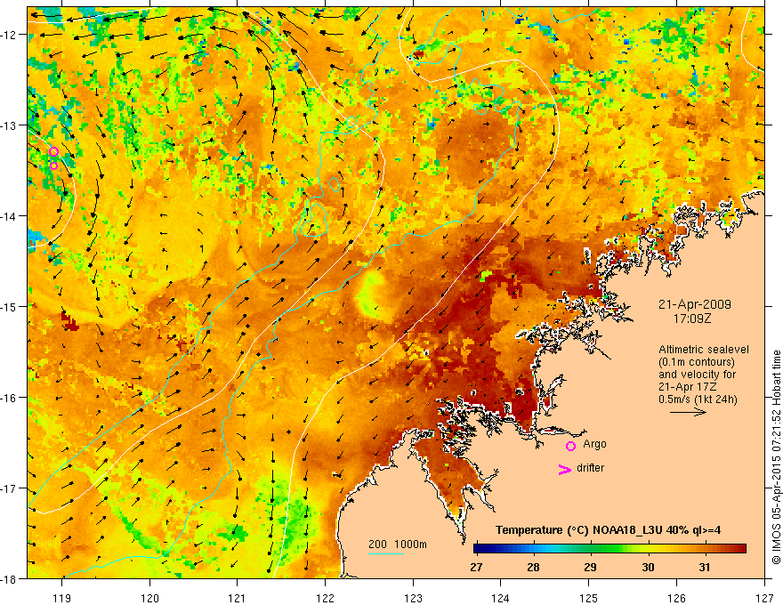Click the colour bar tick label '29'
The image size is (783, 605).
[x=590, y=568]
